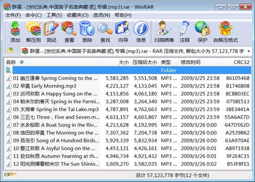Show archive 信息 (Info)
The image size is (255, 182).
[141, 31]
